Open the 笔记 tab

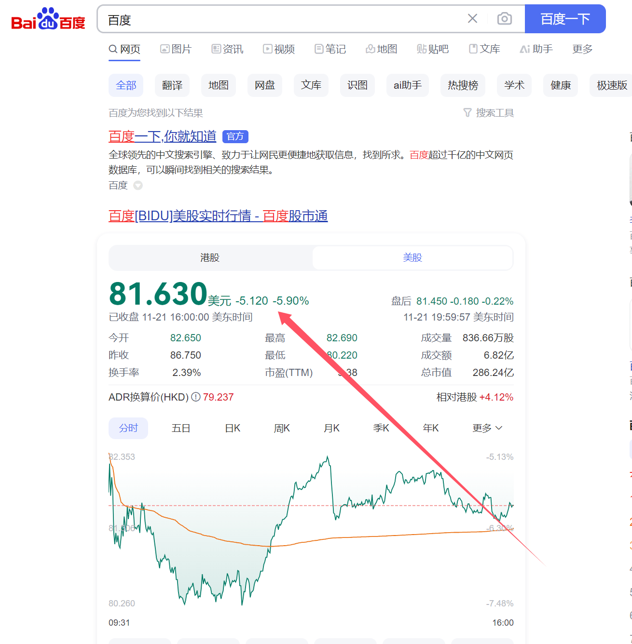coord(330,49)
